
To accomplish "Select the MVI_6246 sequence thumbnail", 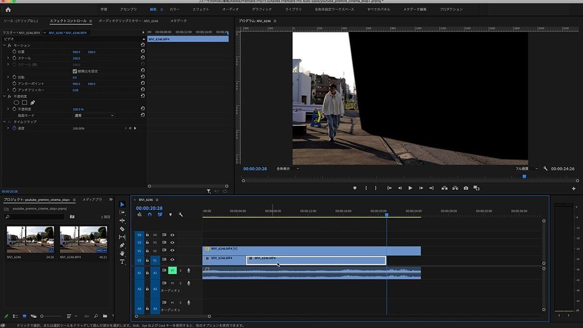I will click(x=30, y=239).
